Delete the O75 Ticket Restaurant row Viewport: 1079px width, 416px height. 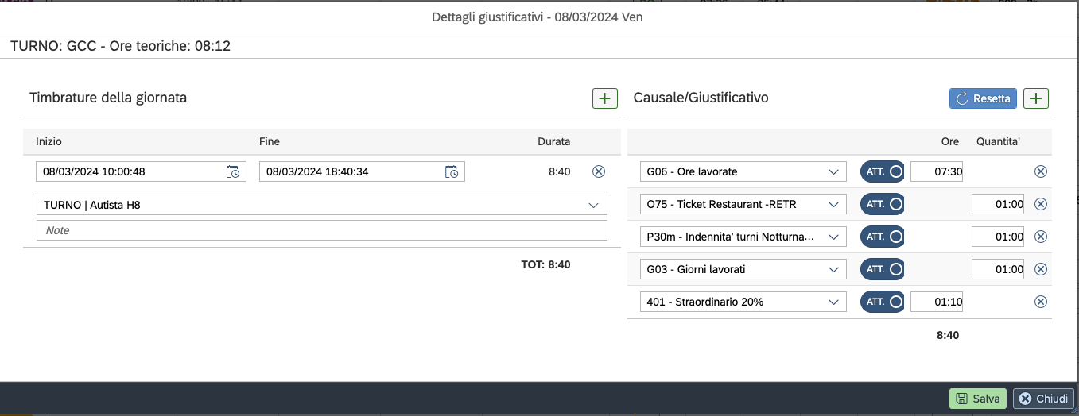pyautogui.click(x=1040, y=204)
